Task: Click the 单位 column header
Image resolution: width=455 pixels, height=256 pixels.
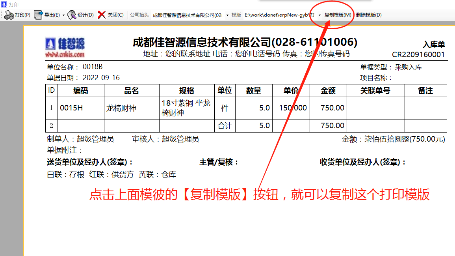Action: [x=225, y=90]
